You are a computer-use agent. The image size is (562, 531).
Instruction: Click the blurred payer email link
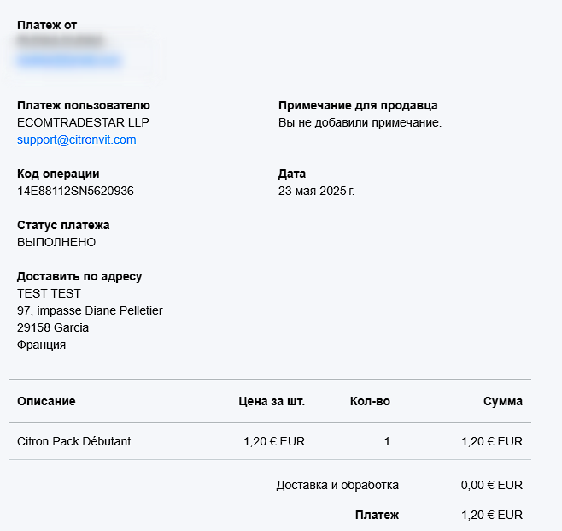click(69, 60)
